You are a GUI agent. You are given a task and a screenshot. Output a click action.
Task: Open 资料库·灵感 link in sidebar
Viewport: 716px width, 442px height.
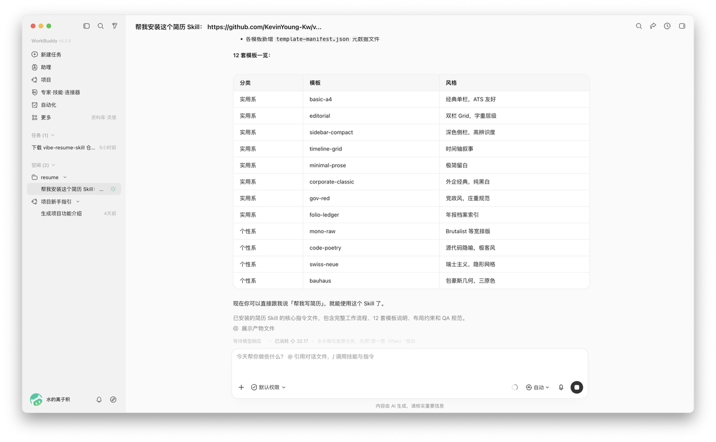104,117
